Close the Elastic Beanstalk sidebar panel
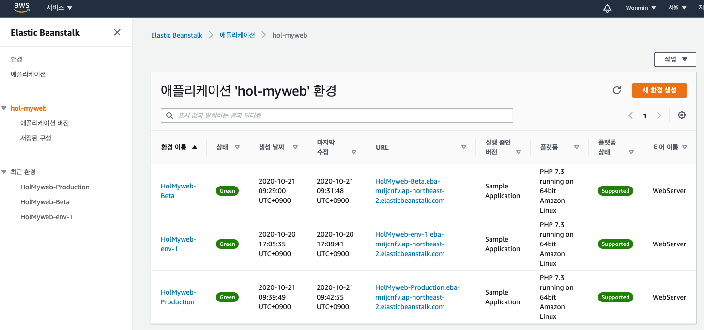 click(x=117, y=32)
